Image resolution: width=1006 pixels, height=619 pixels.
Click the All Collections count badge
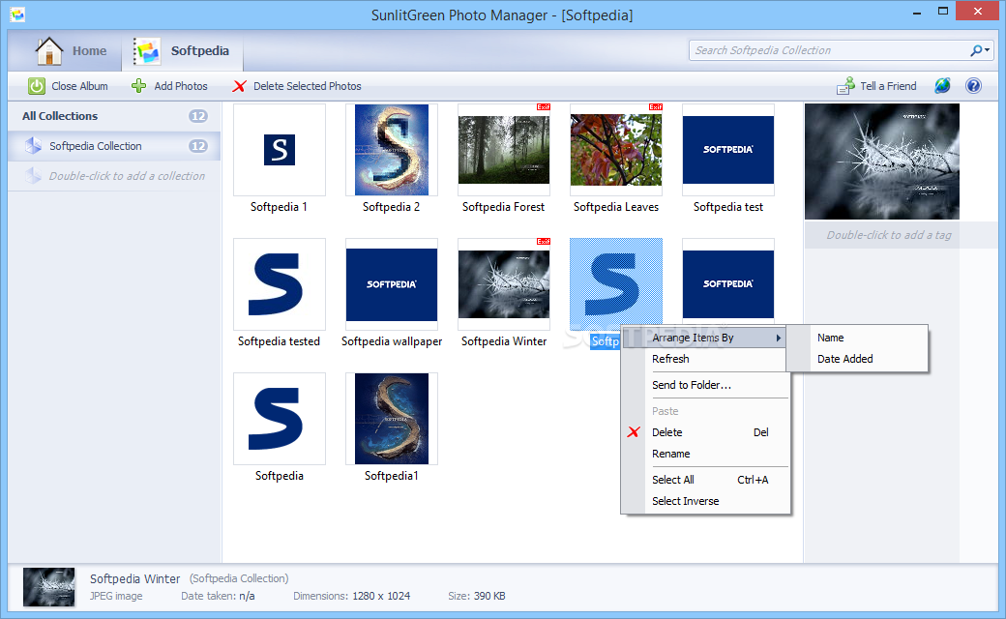click(x=197, y=116)
